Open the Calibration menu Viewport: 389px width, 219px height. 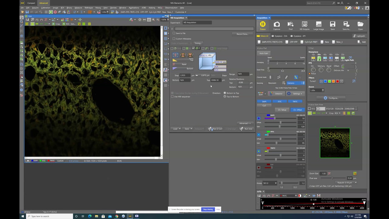tap(46, 8)
